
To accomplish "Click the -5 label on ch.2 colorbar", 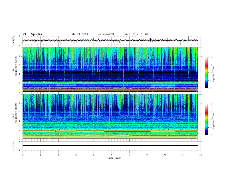I will coord(210,120).
